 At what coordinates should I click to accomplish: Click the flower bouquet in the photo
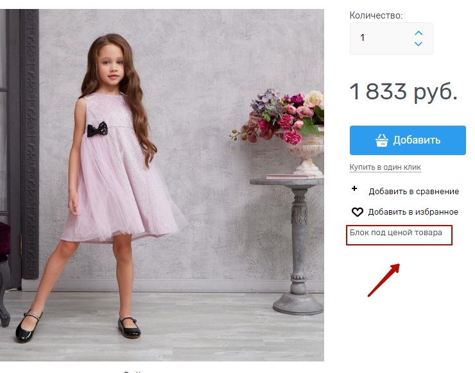pos(281,115)
